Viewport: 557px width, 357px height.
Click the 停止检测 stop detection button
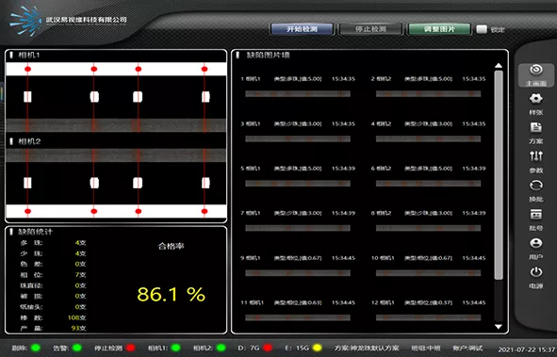370,29
